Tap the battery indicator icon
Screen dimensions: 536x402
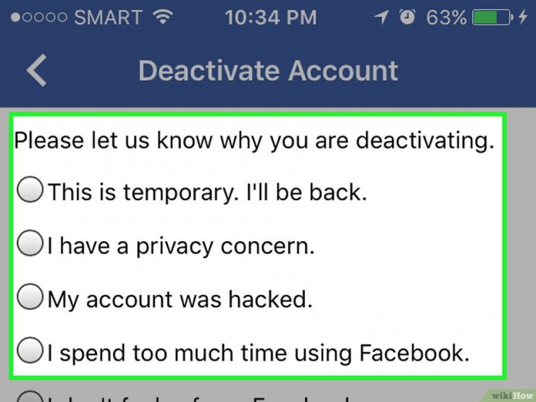click(493, 17)
